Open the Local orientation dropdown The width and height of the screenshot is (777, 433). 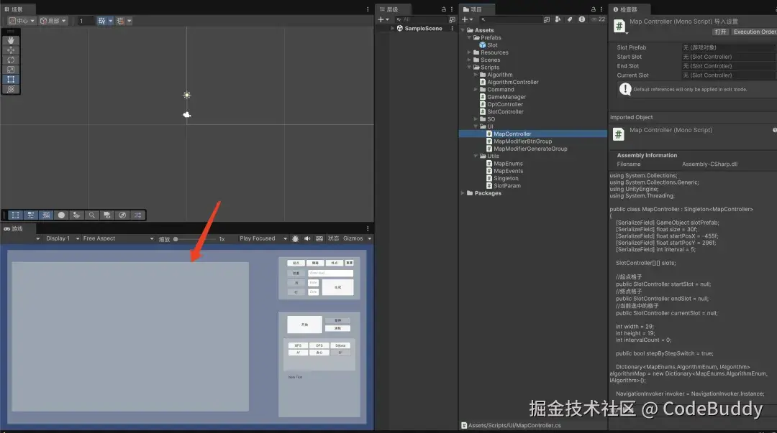pos(53,21)
